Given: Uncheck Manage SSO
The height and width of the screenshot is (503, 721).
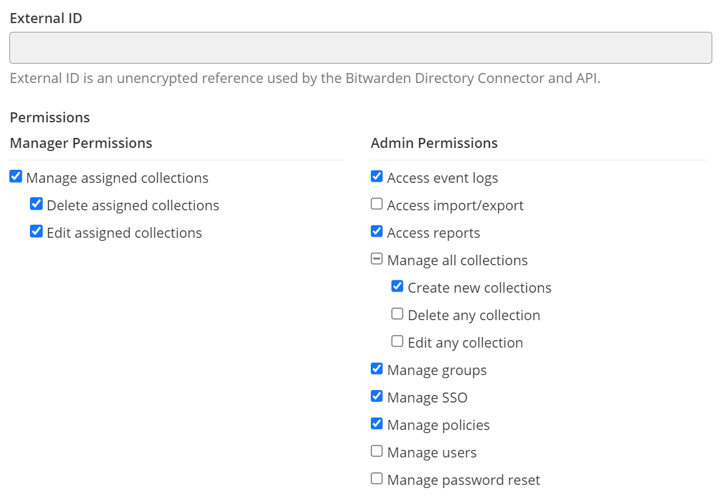Looking at the screenshot, I should point(376,396).
